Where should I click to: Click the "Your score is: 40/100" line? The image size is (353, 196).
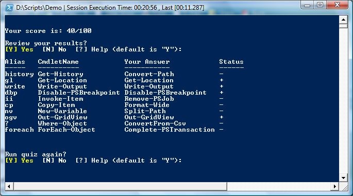pyautogui.click(x=48, y=31)
